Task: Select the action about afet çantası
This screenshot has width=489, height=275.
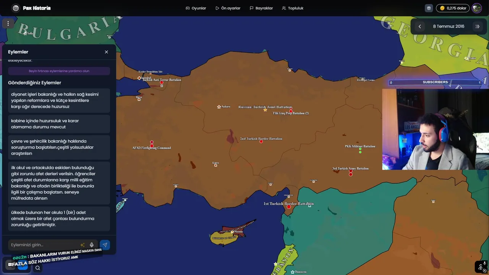Action: click(x=59, y=218)
